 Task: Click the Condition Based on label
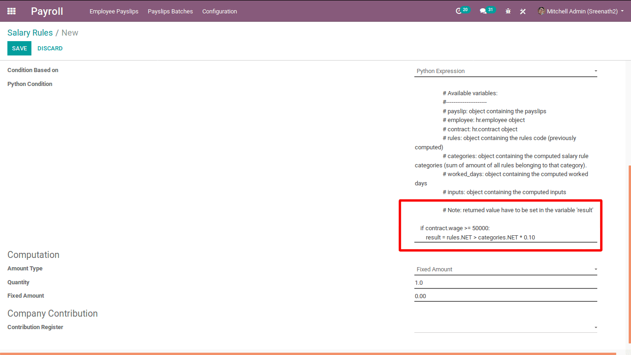(33, 70)
